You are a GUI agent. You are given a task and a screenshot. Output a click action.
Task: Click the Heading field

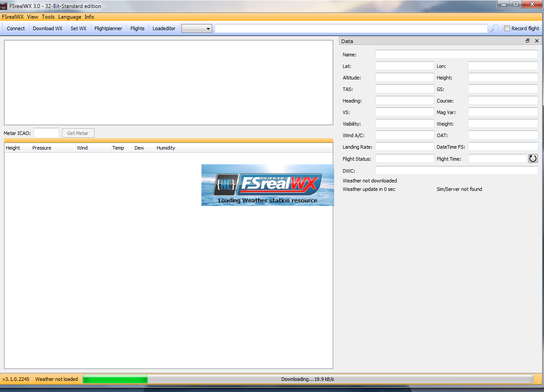(405, 100)
